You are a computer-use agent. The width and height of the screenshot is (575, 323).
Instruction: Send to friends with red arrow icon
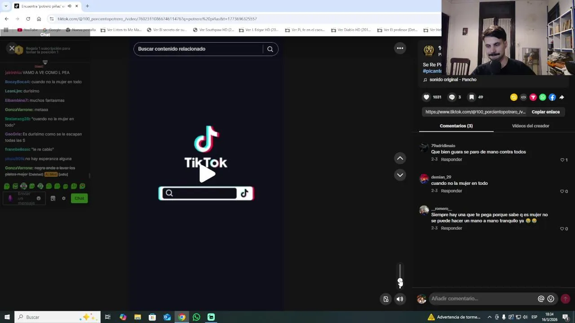533,97
